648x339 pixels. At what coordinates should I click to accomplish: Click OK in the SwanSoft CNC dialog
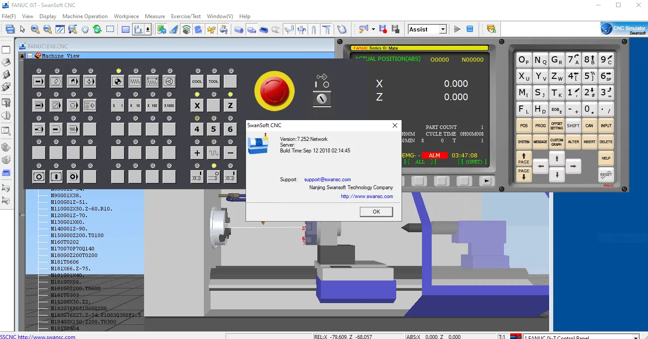[376, 212]
